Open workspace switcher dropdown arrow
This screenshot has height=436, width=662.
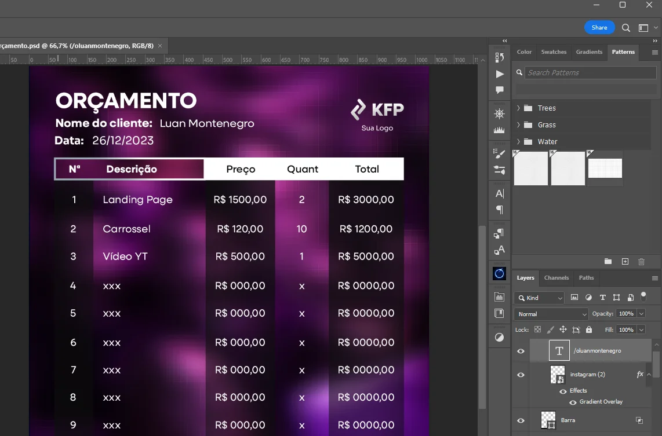(656, 28)
